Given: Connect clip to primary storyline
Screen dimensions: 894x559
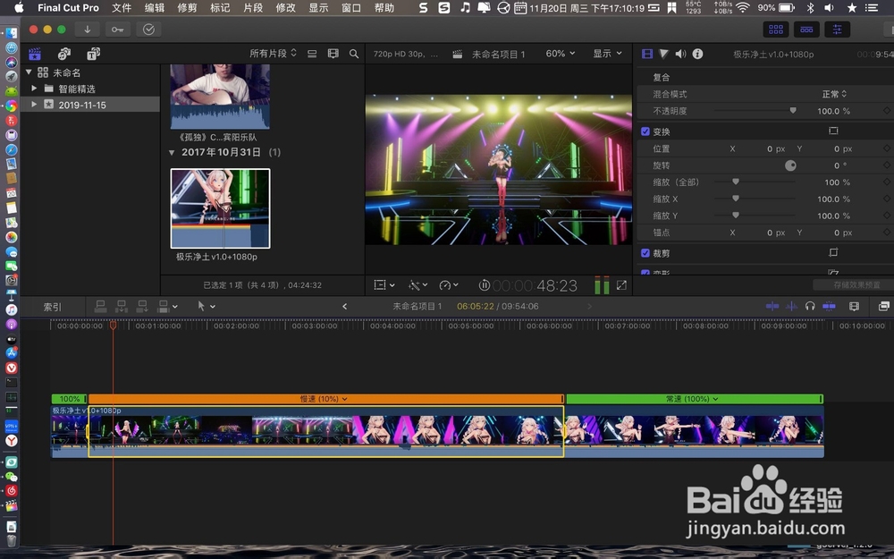Looking at the screenshot, I should click(x=100, y=306).
